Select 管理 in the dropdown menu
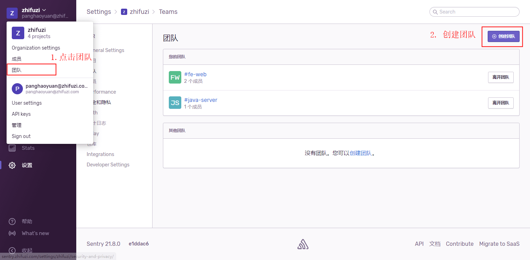 [17, 125]
